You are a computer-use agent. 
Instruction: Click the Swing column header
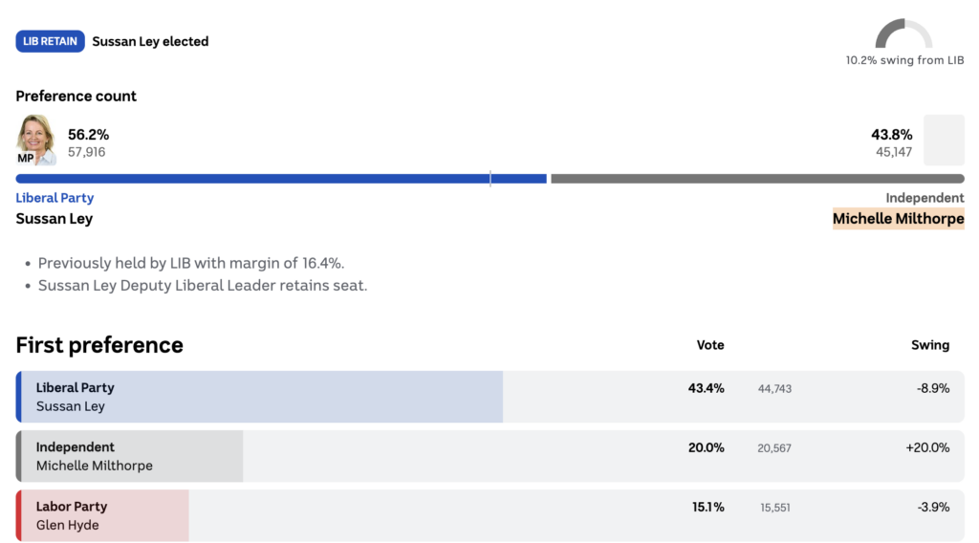(x=930, y=345)
